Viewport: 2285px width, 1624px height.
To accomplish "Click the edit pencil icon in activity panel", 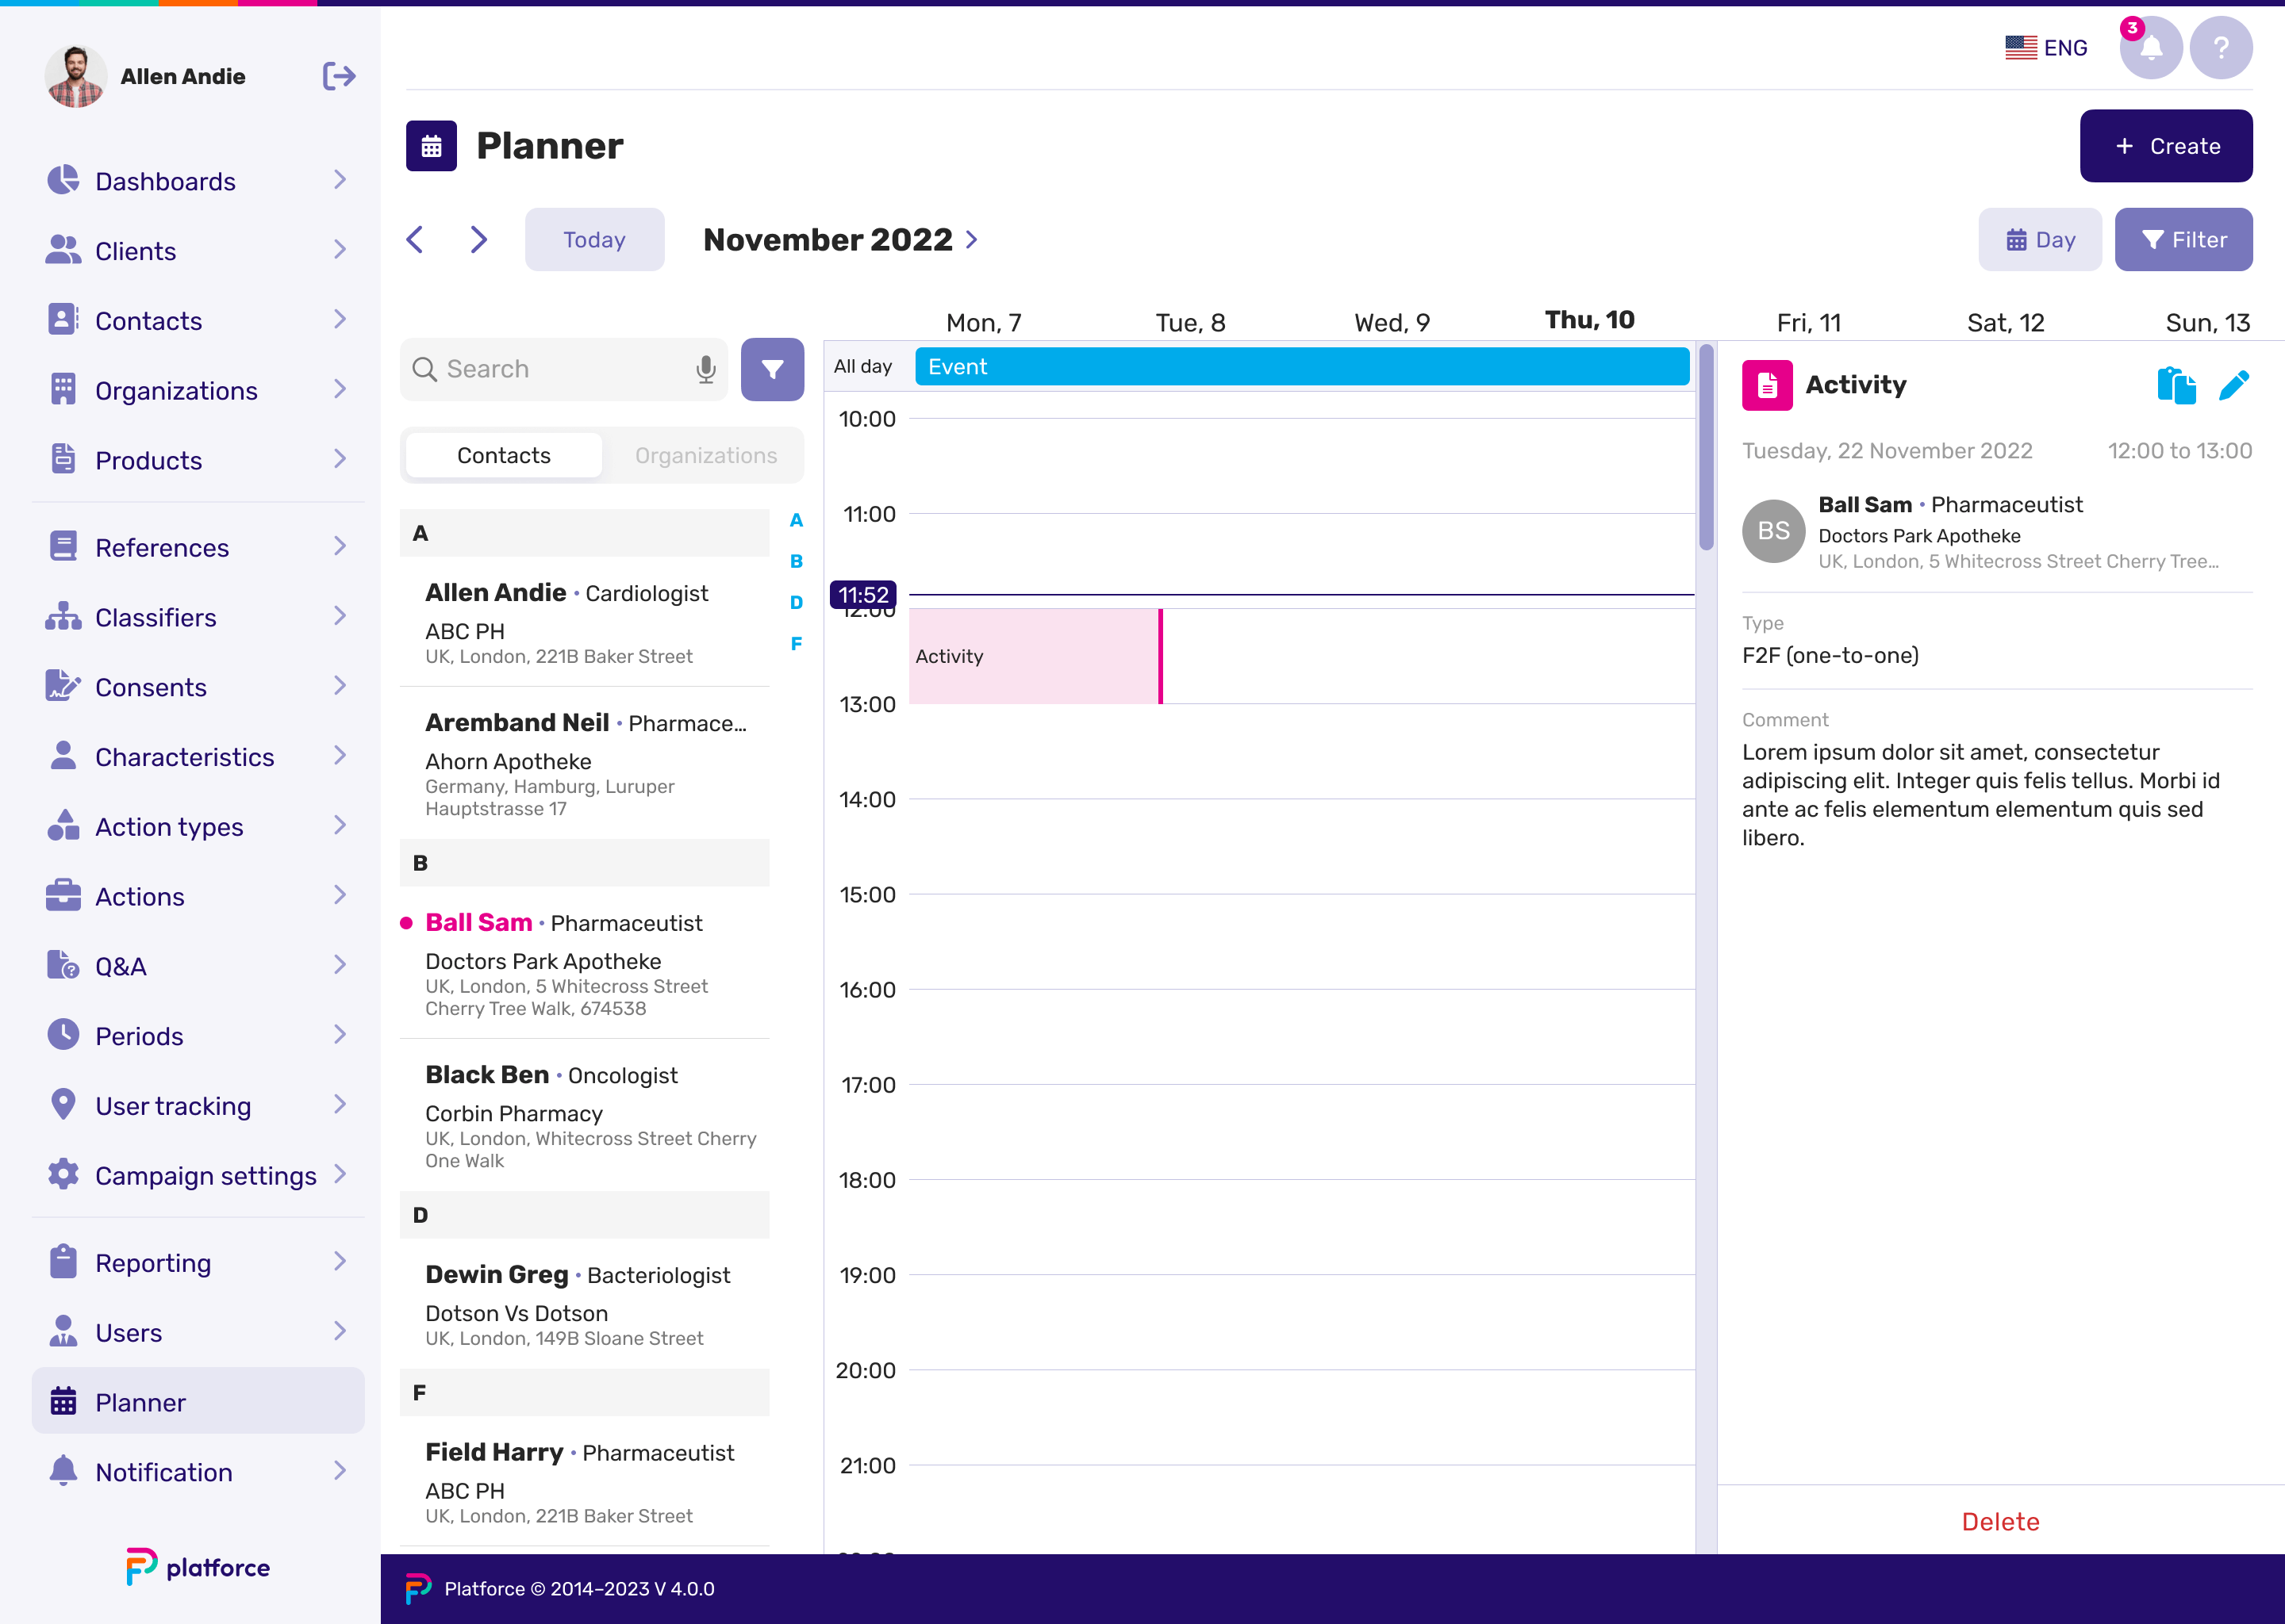I will 2234,383.
